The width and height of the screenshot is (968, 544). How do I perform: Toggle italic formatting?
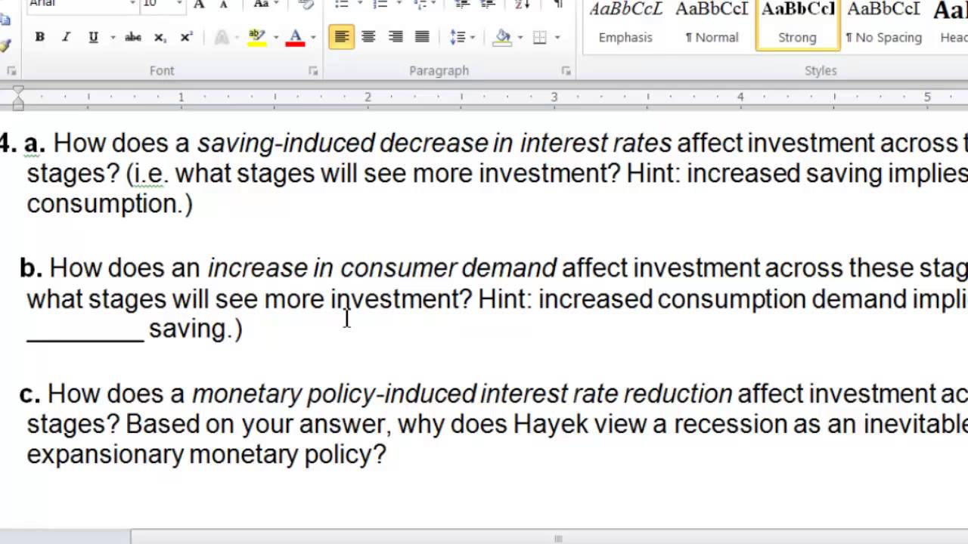point(66,37)
